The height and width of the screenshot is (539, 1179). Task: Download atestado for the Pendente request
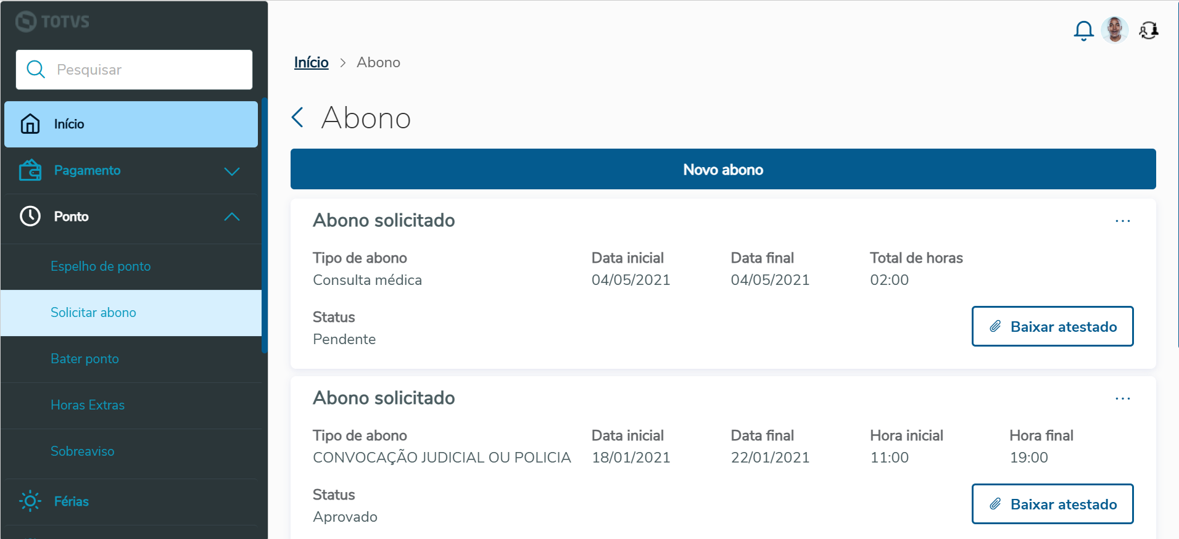[x=1053, y=326]
